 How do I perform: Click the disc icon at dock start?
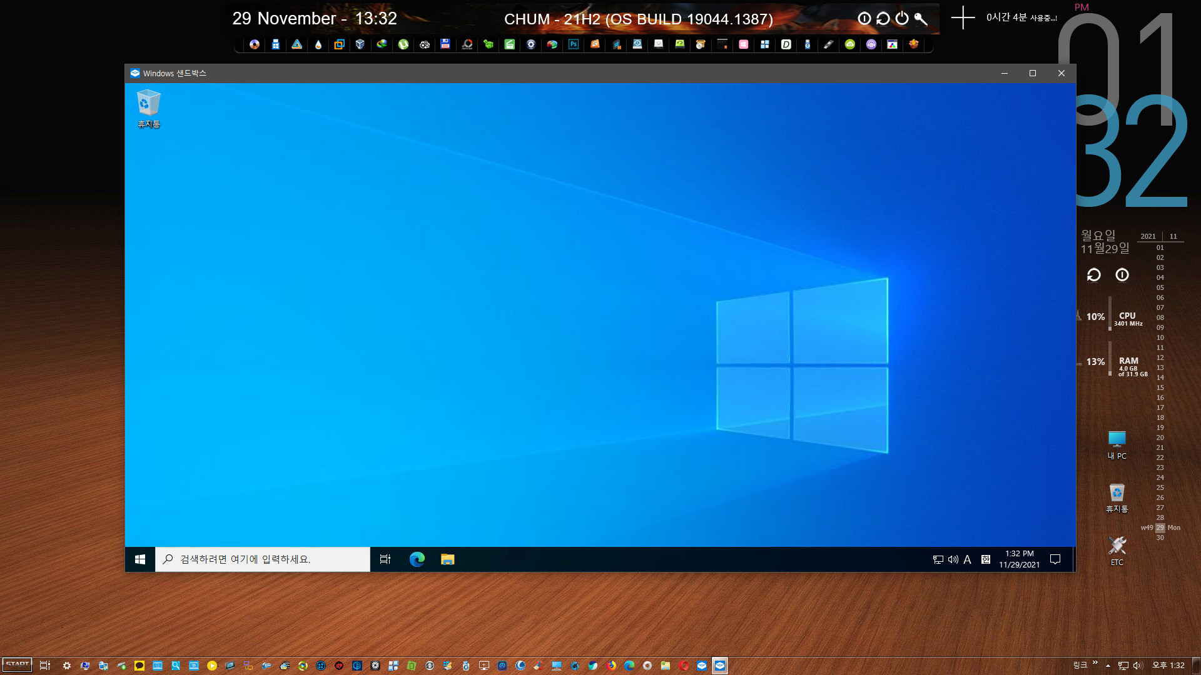pos(255,44)
